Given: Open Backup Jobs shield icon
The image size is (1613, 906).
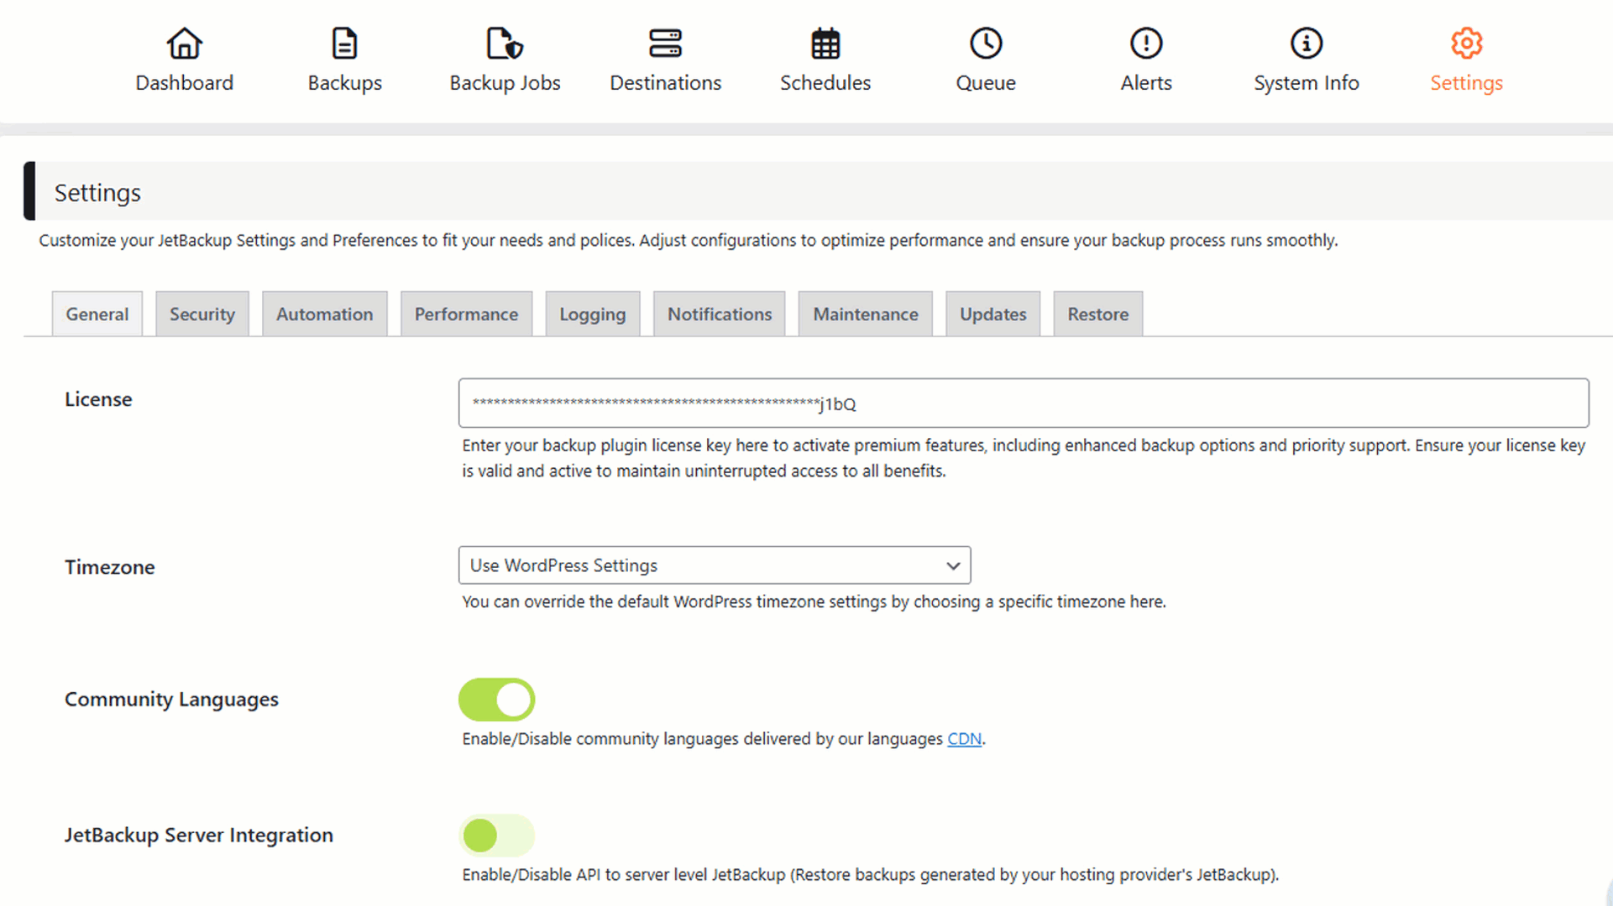Looking at the screenshot, I should pyautogui.click(x=505, y=44).
